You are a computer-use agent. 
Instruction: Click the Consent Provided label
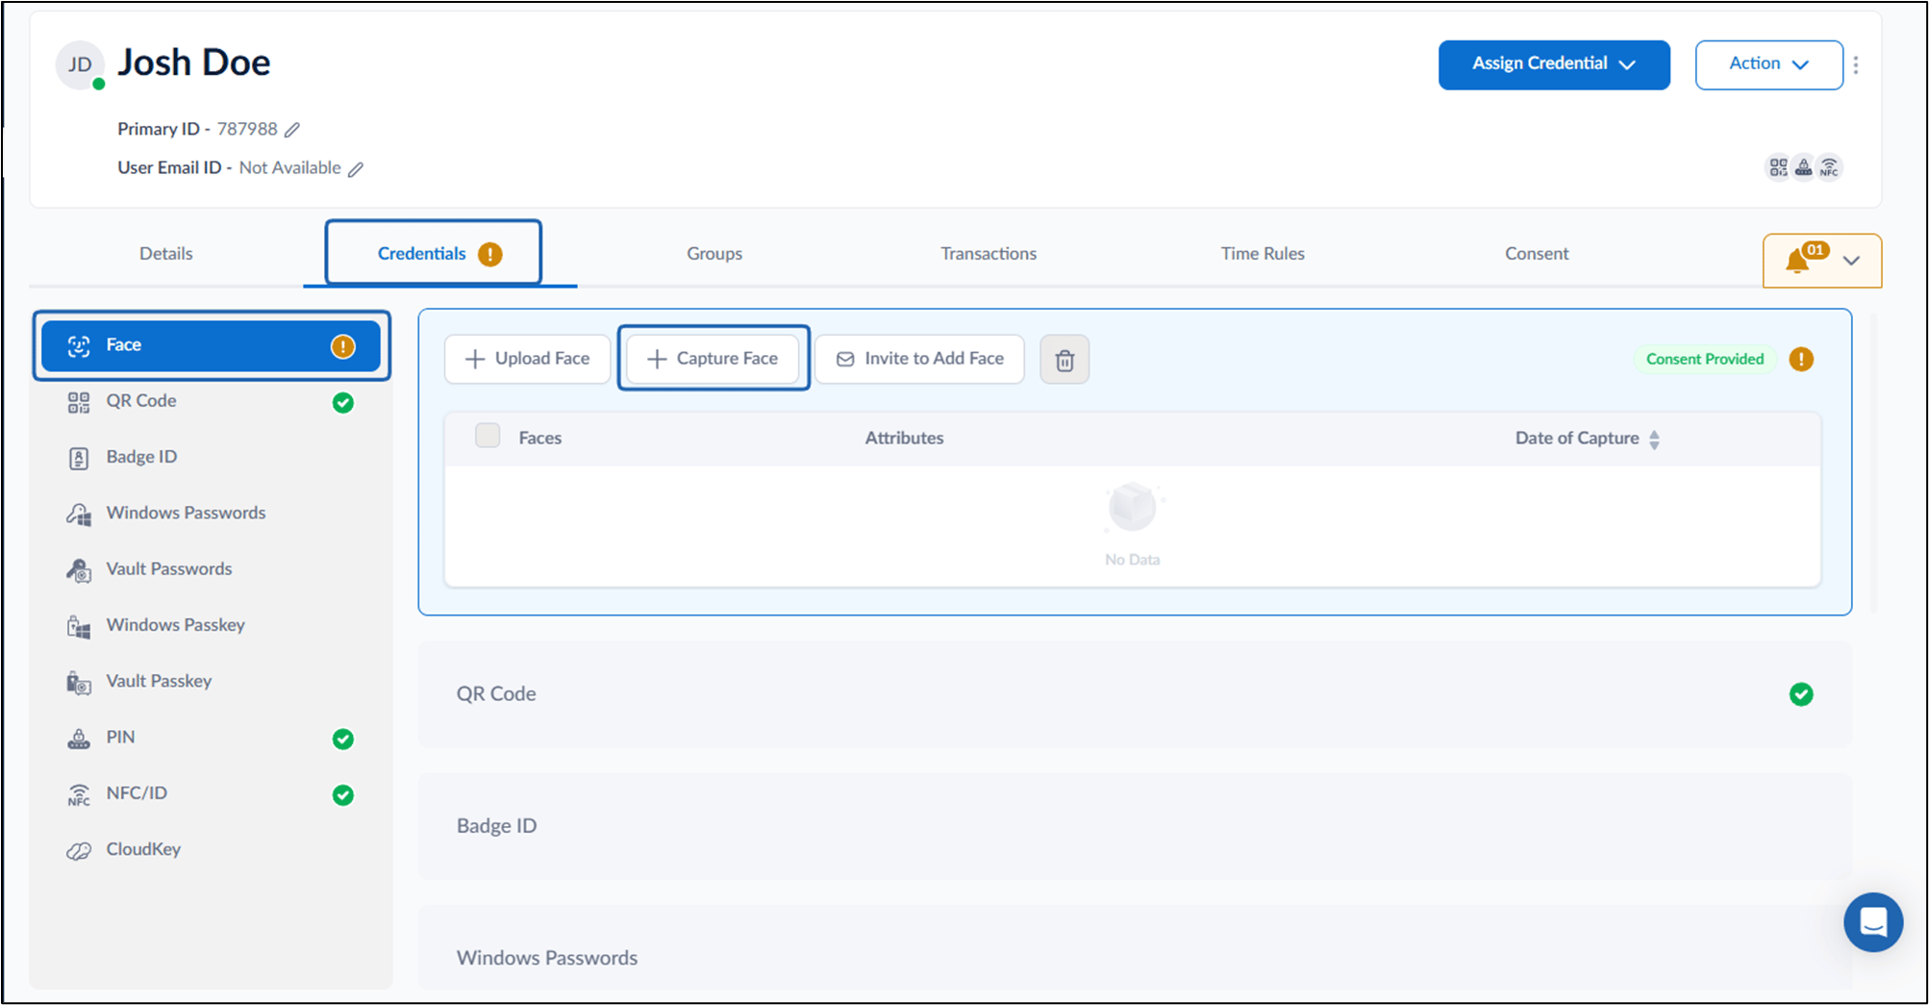[1705, 359]
